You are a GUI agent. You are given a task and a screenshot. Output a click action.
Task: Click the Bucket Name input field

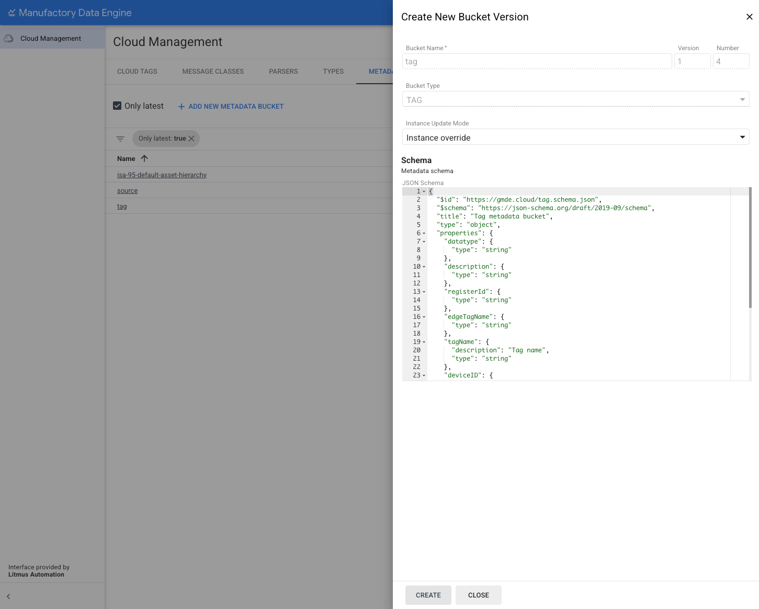coord(537,62)
